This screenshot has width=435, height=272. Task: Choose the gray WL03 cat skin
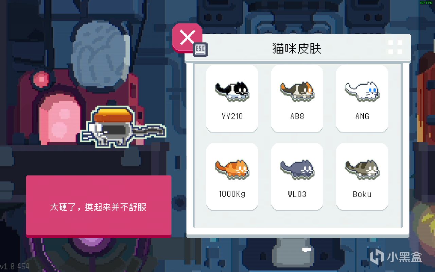(297, 177)
